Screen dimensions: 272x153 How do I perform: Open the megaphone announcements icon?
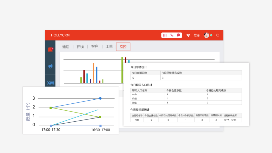(50, 66)
